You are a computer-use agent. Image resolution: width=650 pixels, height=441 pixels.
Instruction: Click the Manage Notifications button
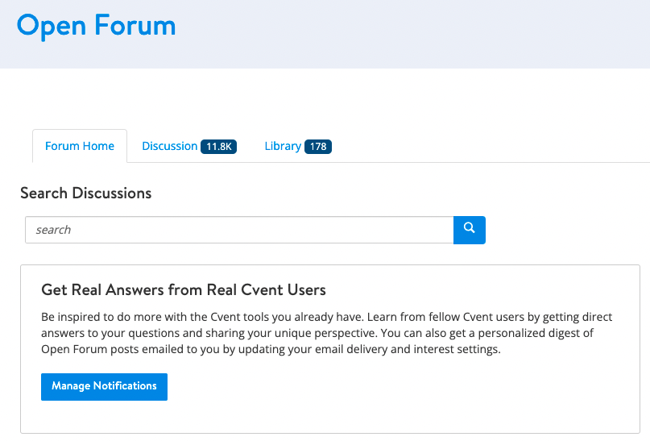click(x=104, y=387)
